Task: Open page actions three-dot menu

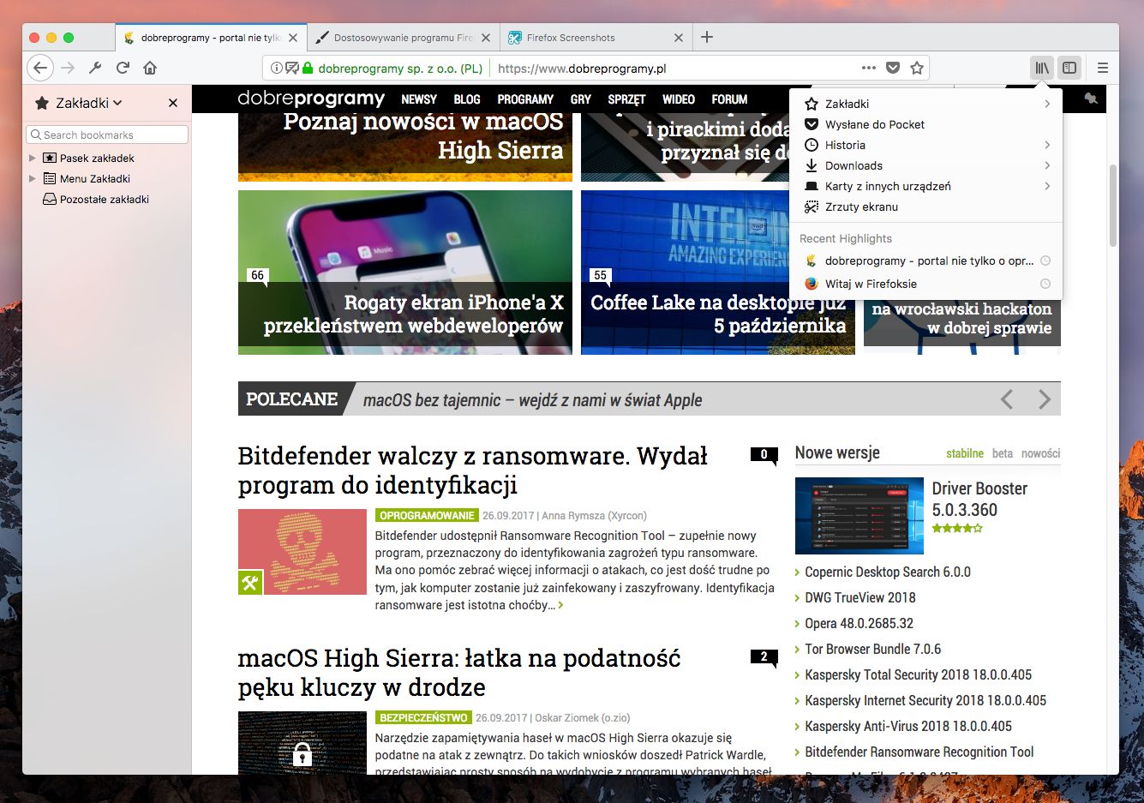Action: pos(869,68)
